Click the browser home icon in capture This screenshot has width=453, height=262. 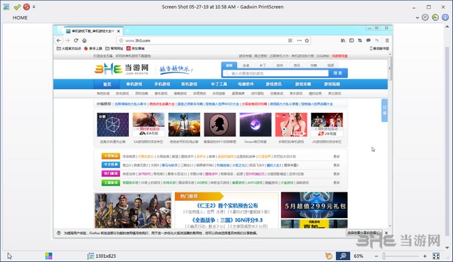tap(84, 40)
